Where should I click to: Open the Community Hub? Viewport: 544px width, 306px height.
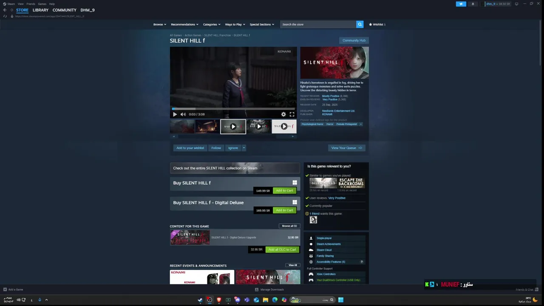354,40
